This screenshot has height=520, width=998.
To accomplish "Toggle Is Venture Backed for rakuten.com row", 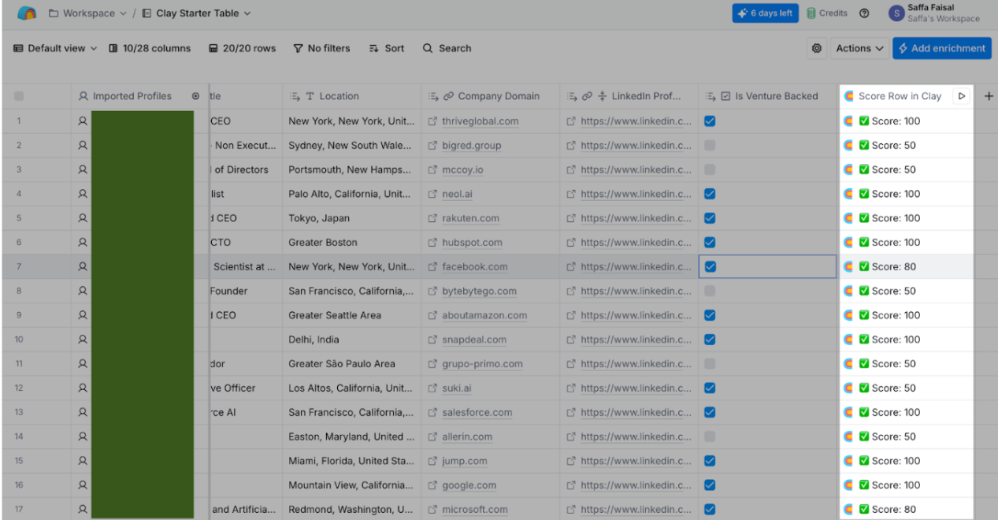I will coord(710,218).
